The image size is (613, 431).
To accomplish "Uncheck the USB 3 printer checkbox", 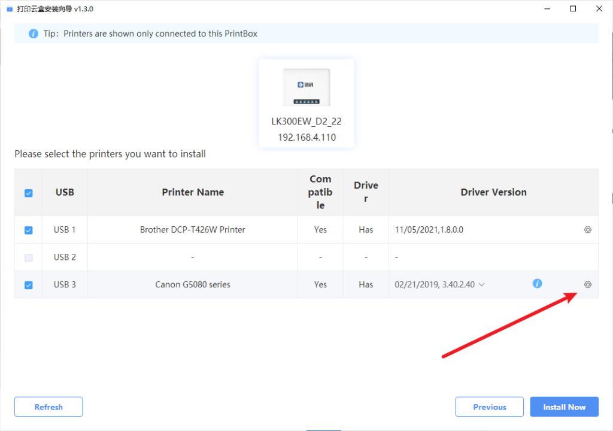I will tap(29, 285).
